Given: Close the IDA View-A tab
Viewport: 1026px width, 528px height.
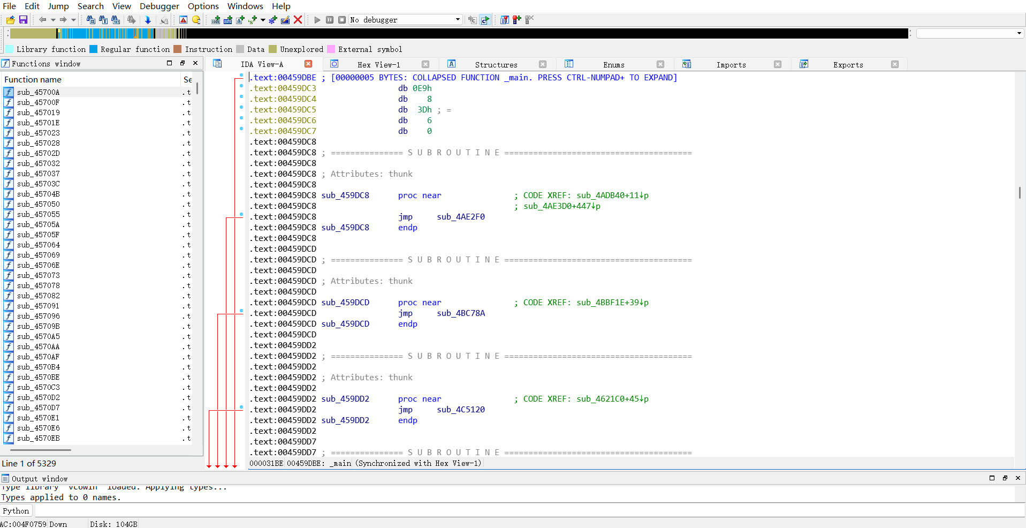Looking at the screenshot, I should (308, 64).
